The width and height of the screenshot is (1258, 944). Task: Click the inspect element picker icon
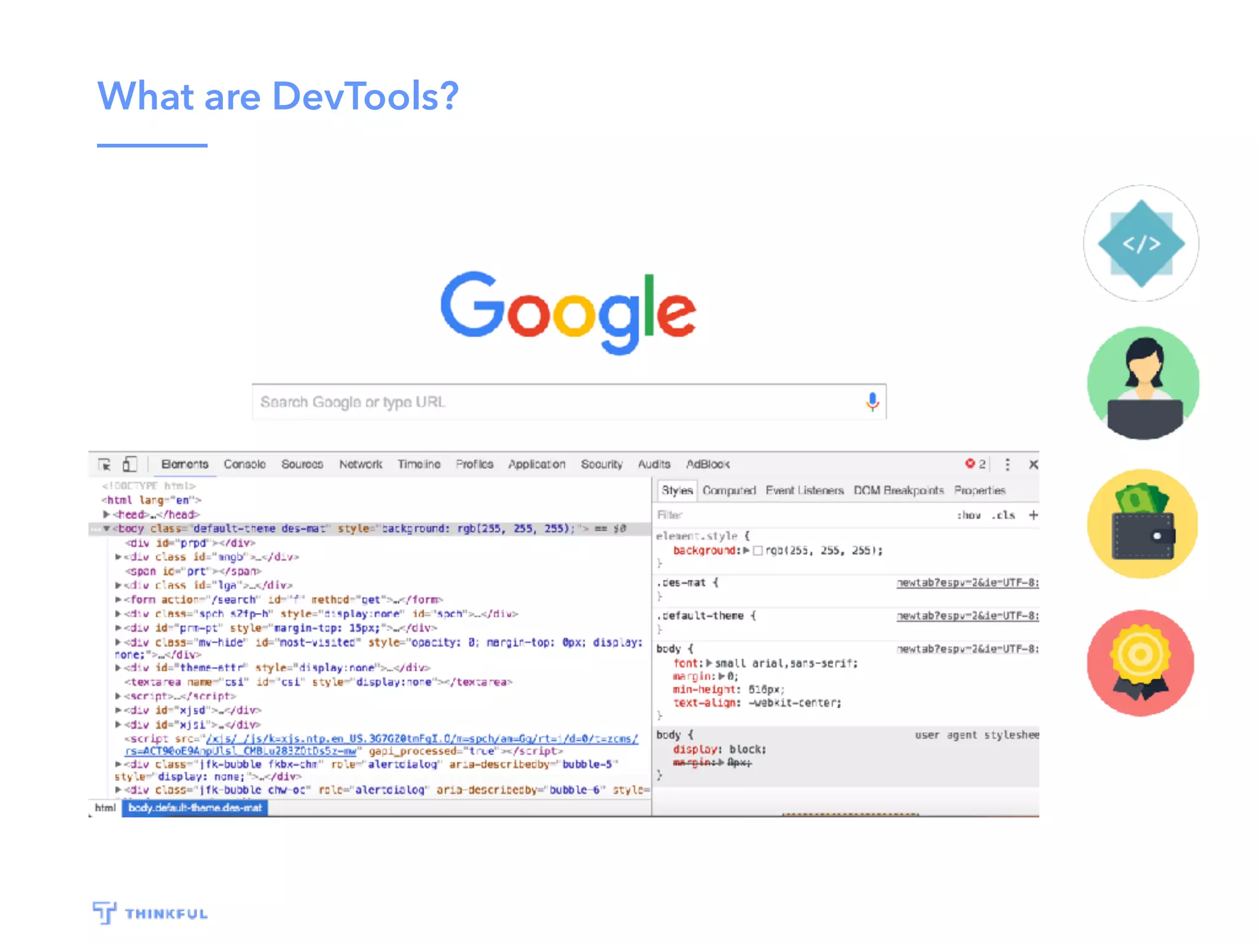104,465
